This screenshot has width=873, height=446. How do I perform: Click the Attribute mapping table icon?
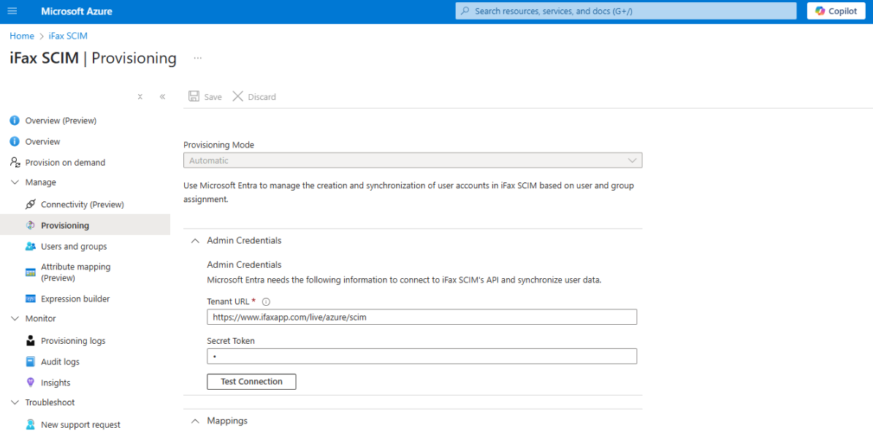pos(31,272)
